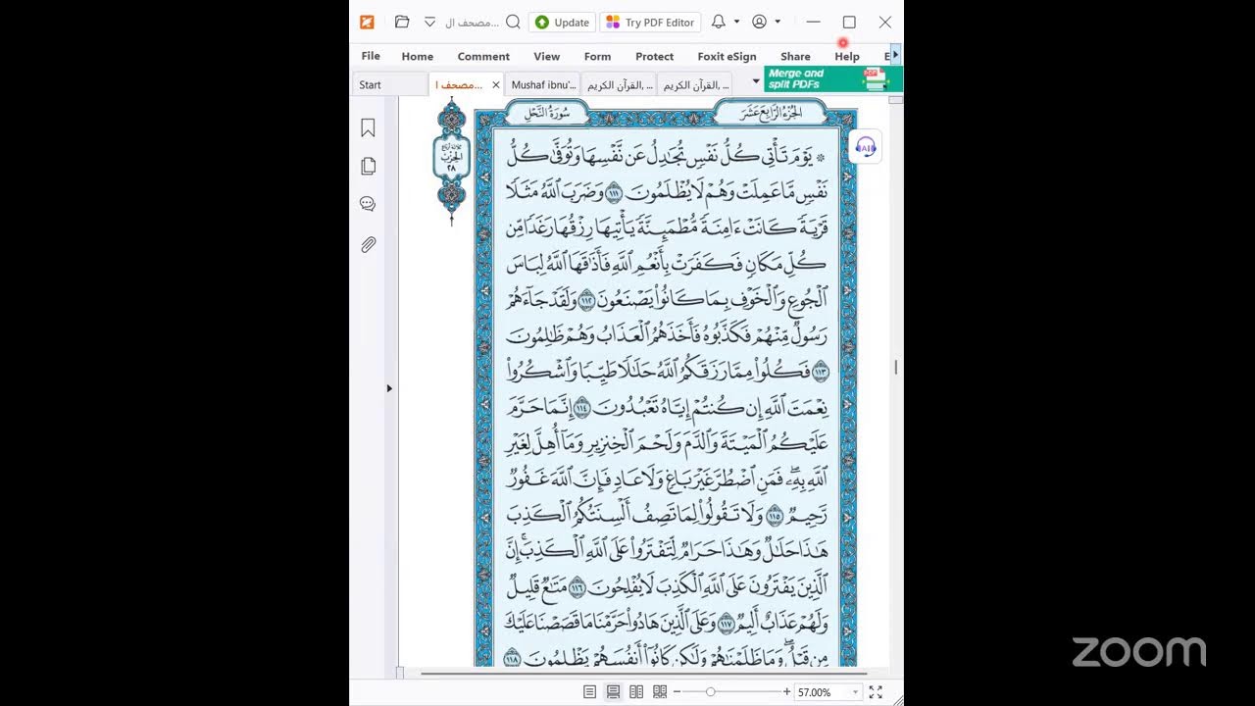1255x706 pixels.
Task: Select single page view mode
Action: click(x=589, y=691)
